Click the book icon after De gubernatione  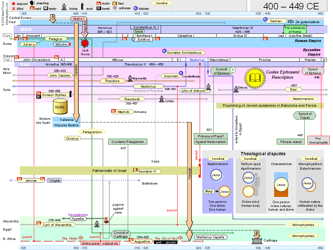pyautogui.click(x=290, y=22)
